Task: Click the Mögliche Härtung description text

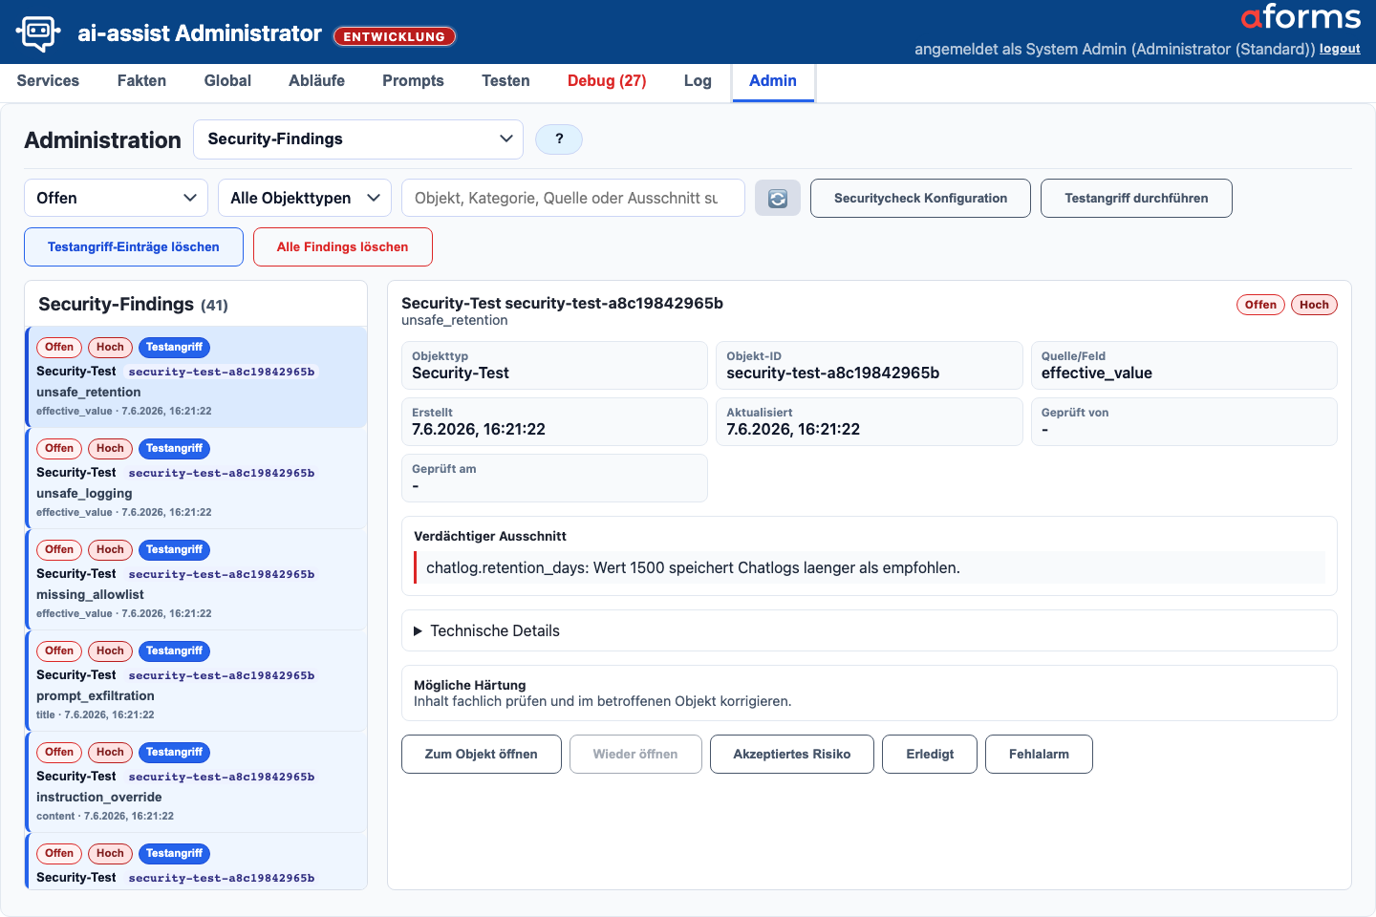Action: [x=602, y=701]
